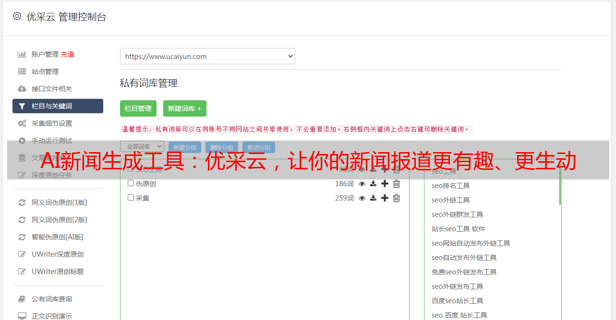The height and width of the screenshot is (320, 616).
Task: Click the 新建词库 + button
Action: pyautogui.click(x=185, y=108)
